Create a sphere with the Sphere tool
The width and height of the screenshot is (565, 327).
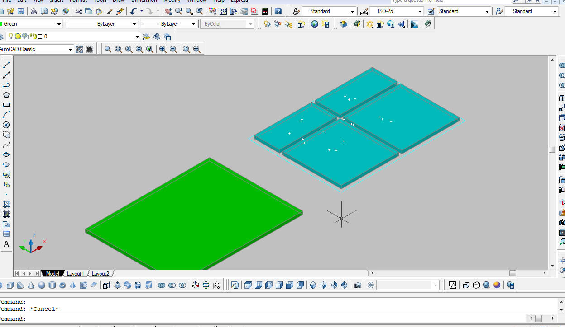[x=42, y=285]
